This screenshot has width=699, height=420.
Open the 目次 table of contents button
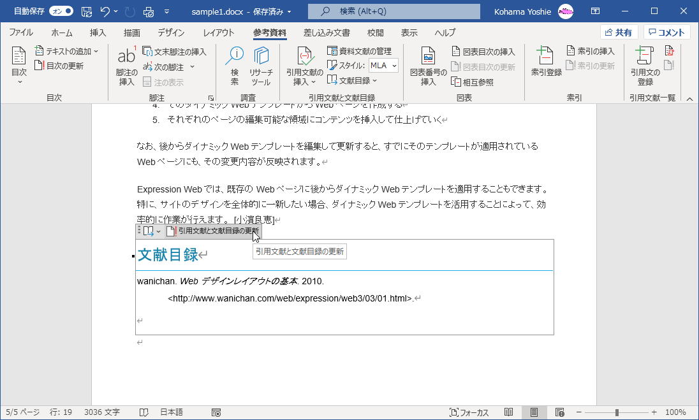click(x=18, y=66)
